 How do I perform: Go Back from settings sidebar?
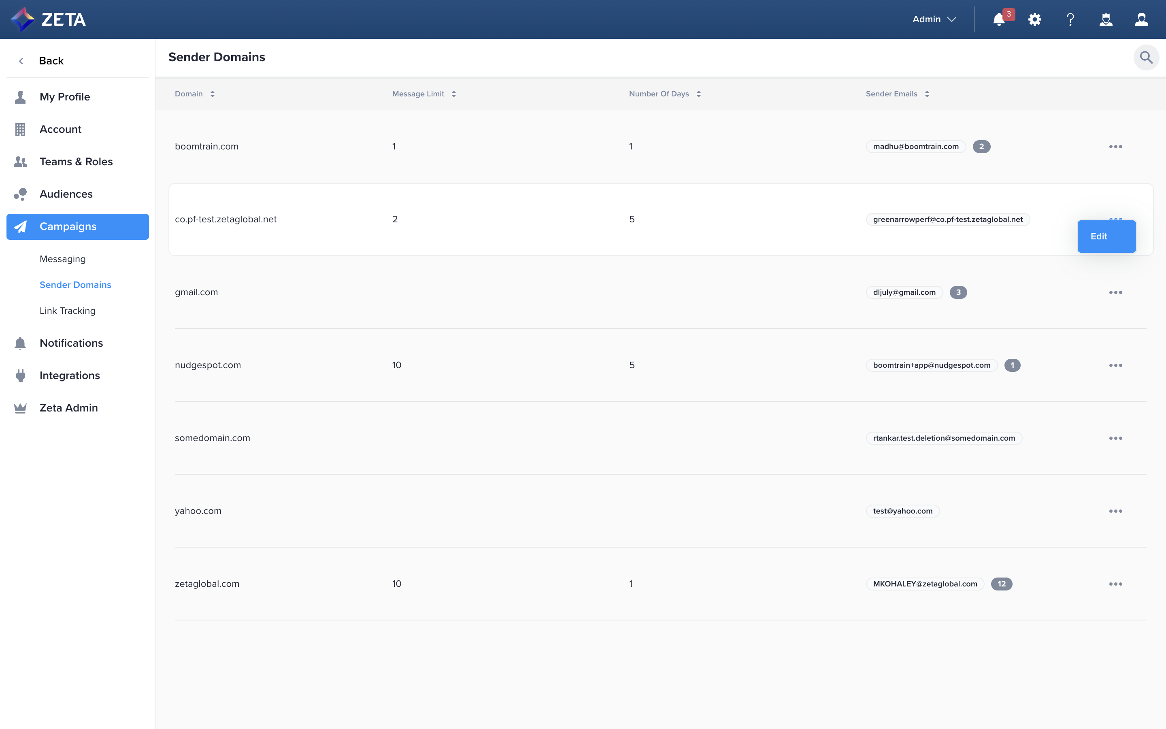[x=51, y=61]
